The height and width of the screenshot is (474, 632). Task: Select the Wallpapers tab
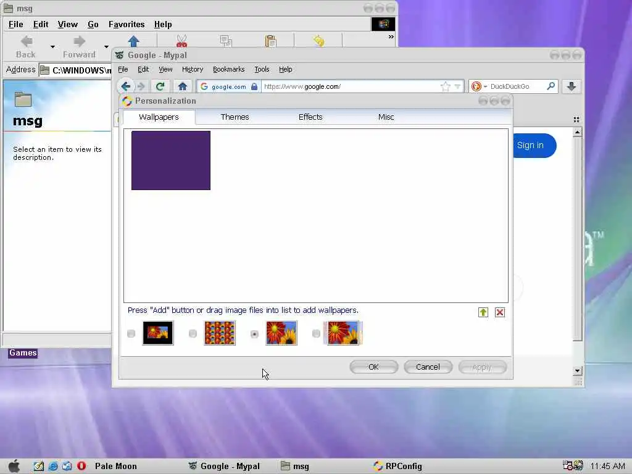(159, 117)
